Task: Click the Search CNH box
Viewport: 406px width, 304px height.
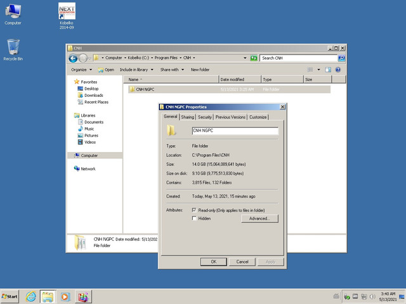Action: (299, 58)
